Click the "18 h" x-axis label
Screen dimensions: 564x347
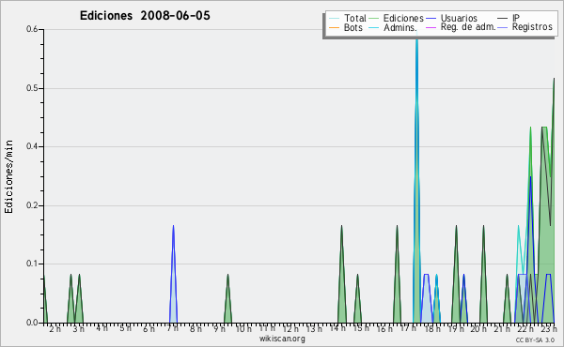click(432, 328)
